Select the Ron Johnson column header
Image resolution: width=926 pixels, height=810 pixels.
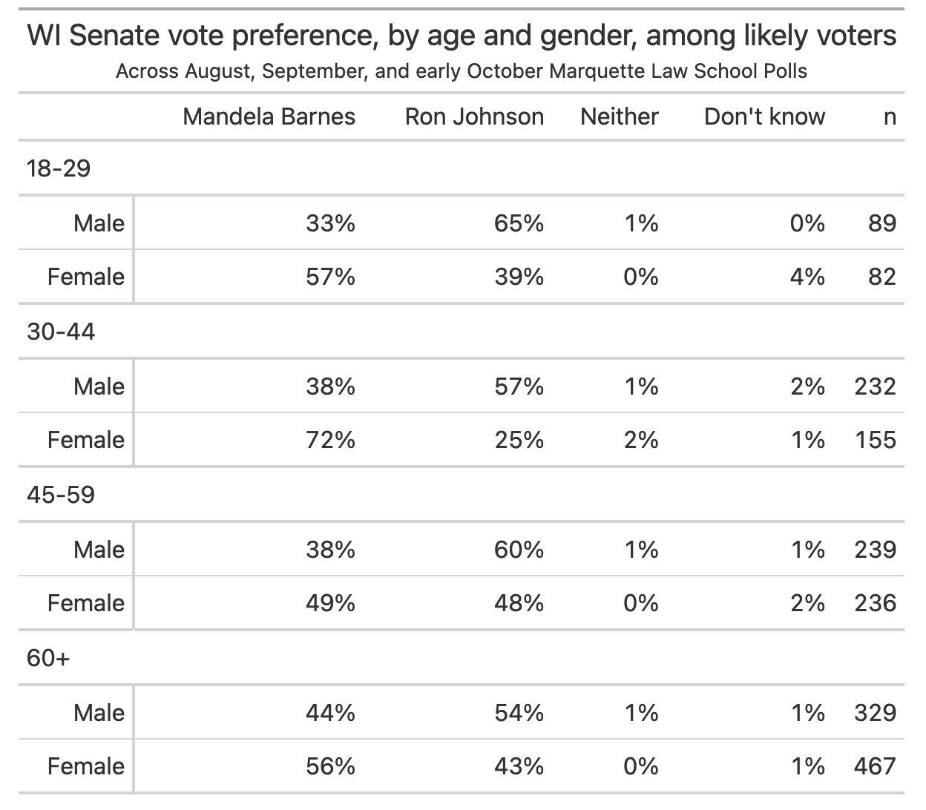click(x=474, y=116)
